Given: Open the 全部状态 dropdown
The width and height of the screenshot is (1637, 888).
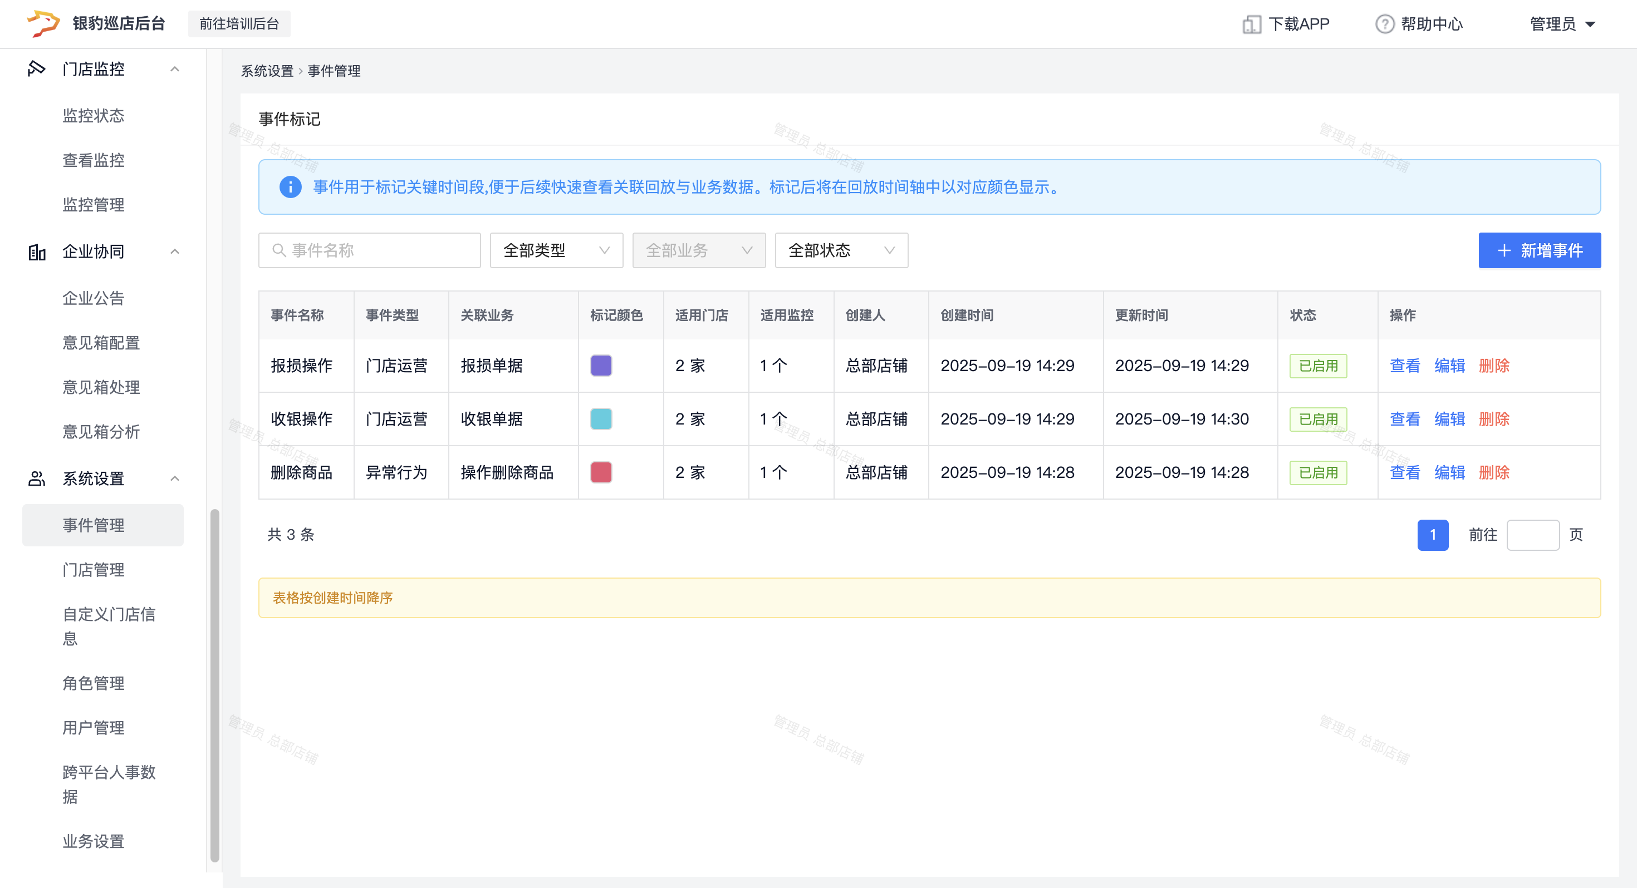Looking at the screenshot, I should coord(841,250).
